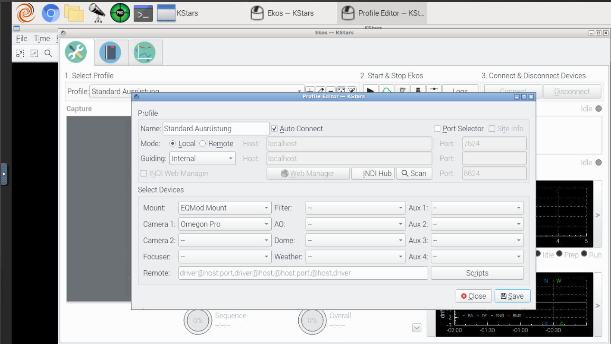Screen dimensions: 611x344
Task: Open the Aux 1 dropdown
Action: click(477, 208)
